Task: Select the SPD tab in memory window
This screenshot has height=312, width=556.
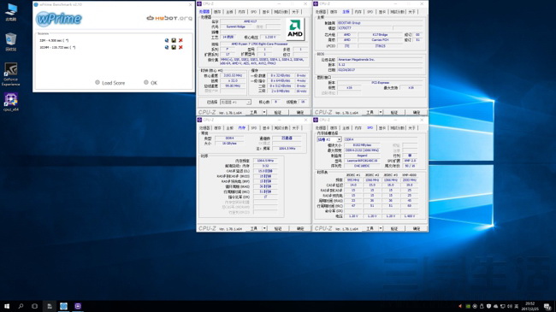Action: point(253,128)
